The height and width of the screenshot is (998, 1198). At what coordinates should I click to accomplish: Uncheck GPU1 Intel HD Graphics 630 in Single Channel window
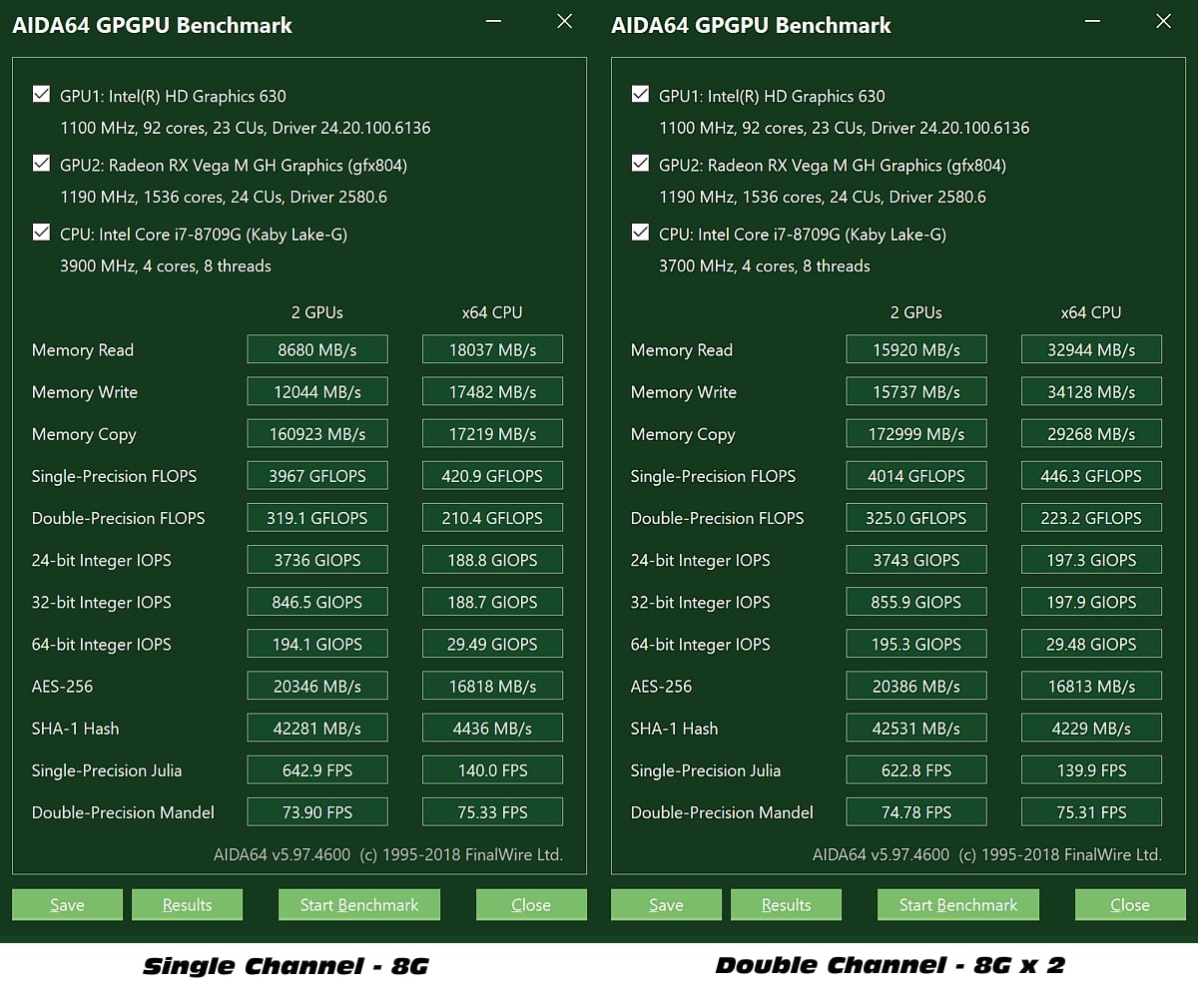click(x=41, y=95)
